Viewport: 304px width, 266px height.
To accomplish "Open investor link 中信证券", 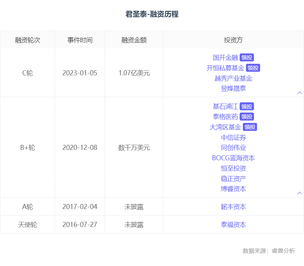I will tap(234, 138).
